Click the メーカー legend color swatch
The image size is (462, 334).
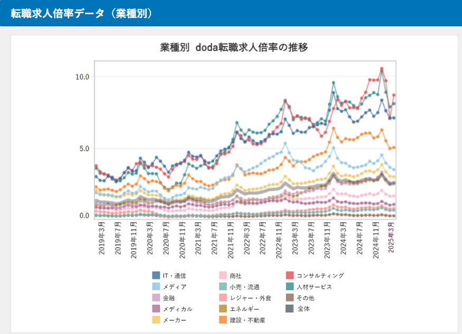(x=156, y=320)
